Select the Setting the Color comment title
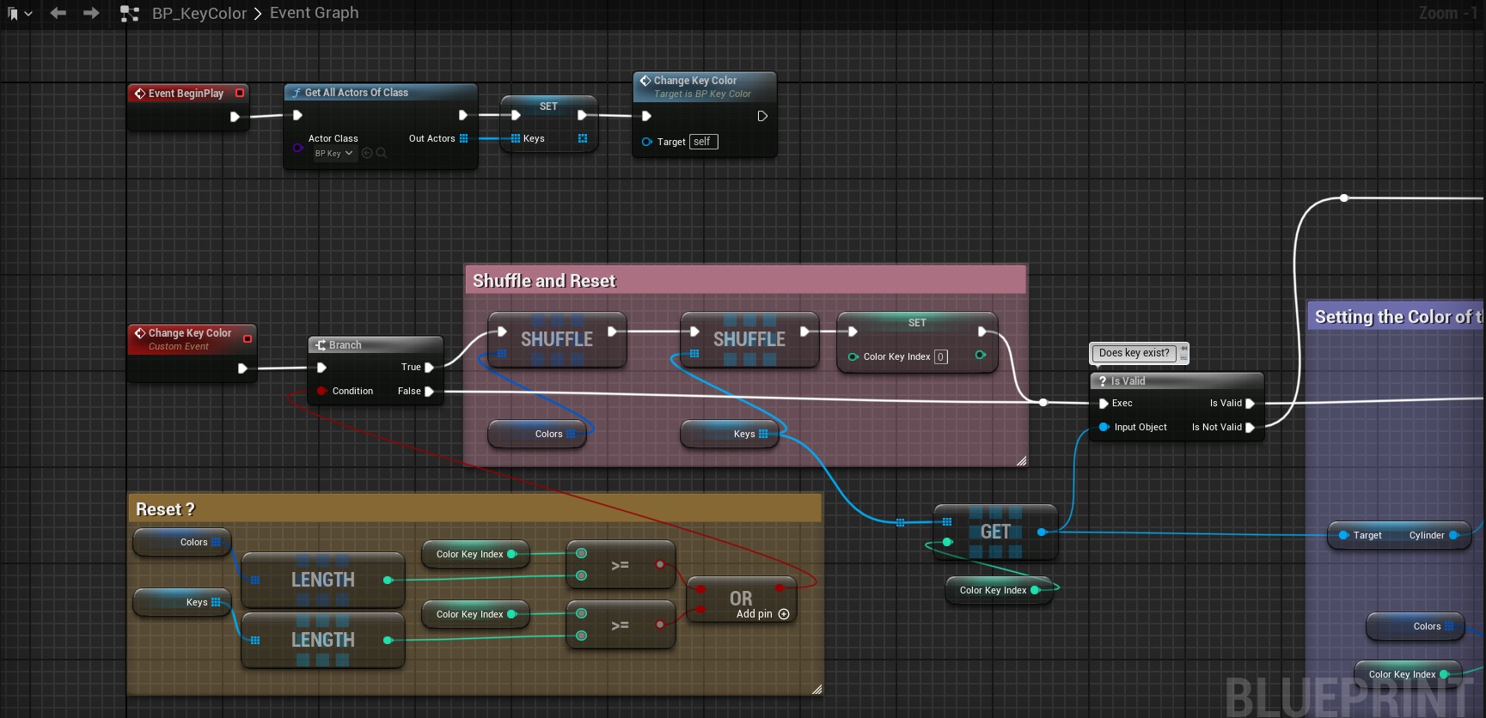 1398,317
